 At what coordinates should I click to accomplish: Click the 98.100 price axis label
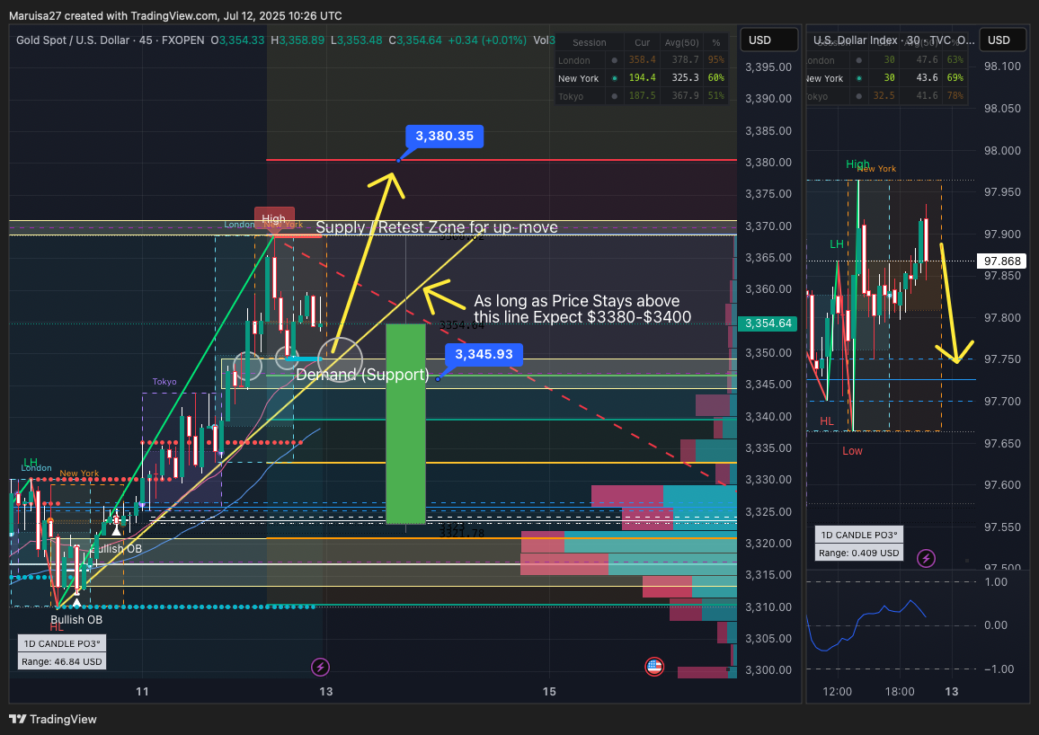(x=1002, y=66)
